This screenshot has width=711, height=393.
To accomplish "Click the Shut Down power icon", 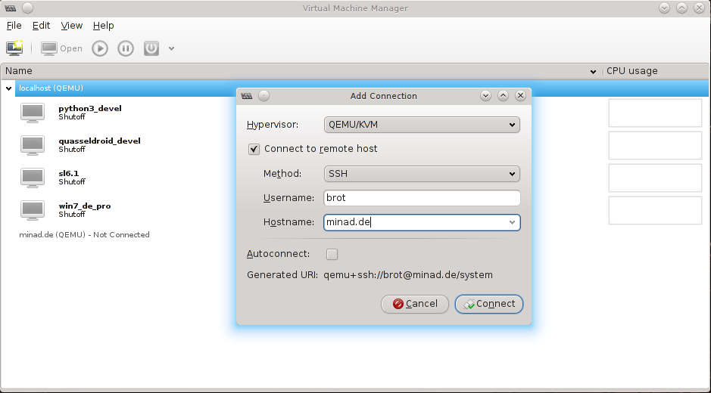I will tap(151, 48).
